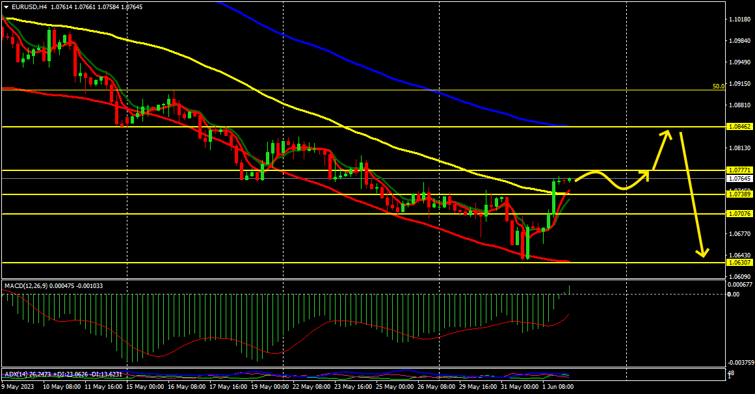Click the 9 May 2023 date label
Image resolution: width=755 pixels, height=394 pixels.
(20, 386)
